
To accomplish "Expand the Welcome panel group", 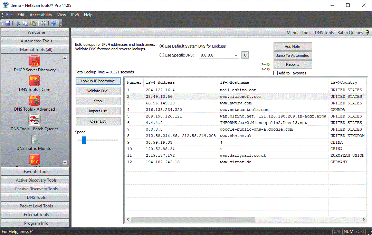I will pos(35,32).
